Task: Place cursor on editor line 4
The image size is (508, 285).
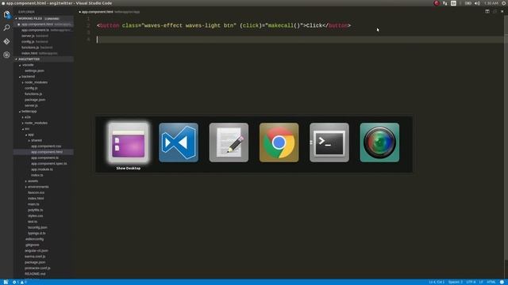Action: [300, 40]
